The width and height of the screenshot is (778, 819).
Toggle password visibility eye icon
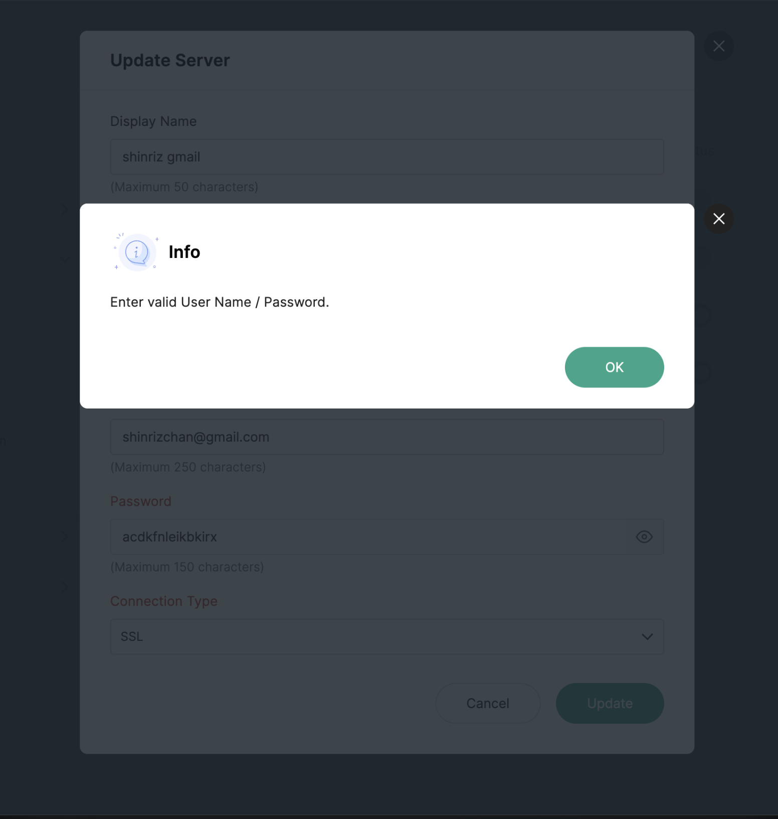644,537
